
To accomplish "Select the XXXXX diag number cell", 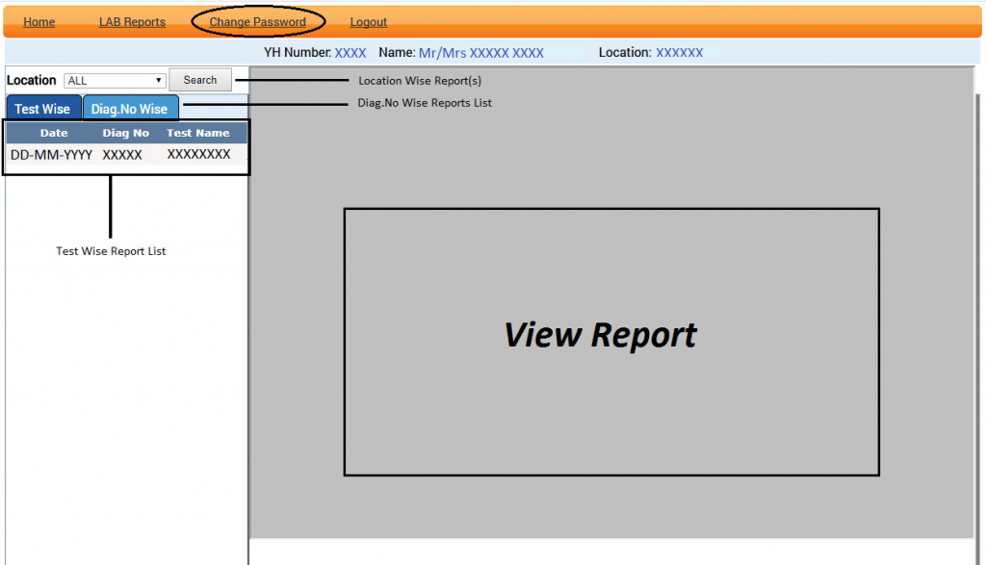I will (x=122, y=155).
